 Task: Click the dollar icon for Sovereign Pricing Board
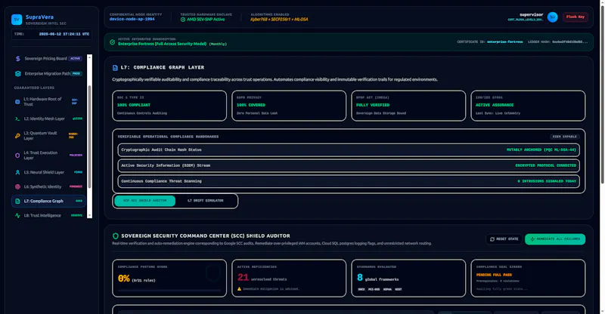[x=17, y=59]
